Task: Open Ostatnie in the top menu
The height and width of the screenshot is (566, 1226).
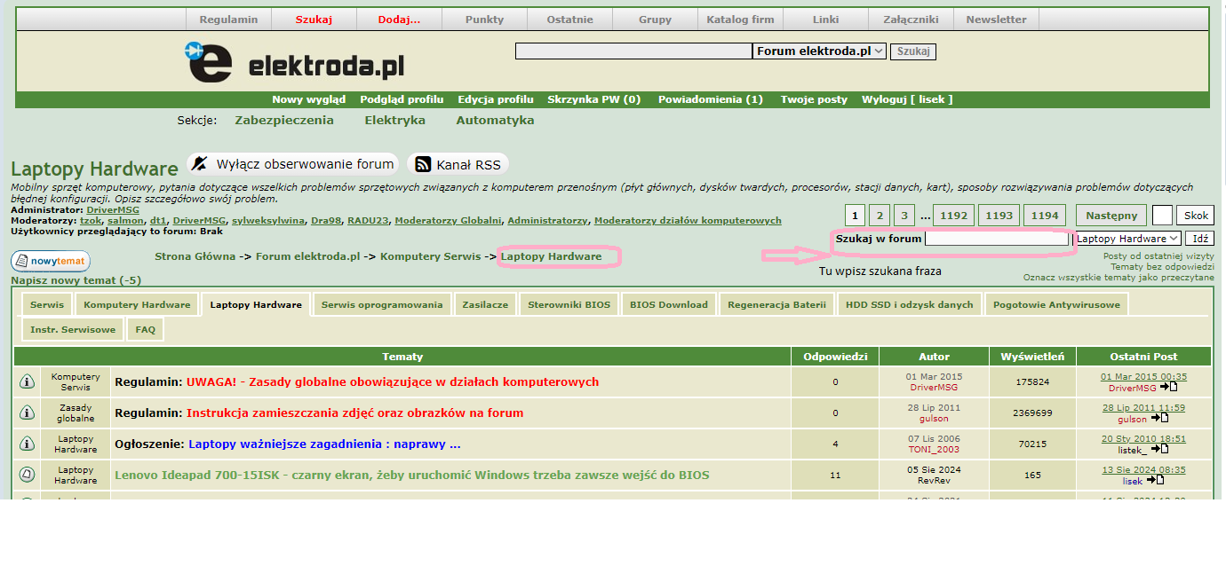Action: click(569, 20)
